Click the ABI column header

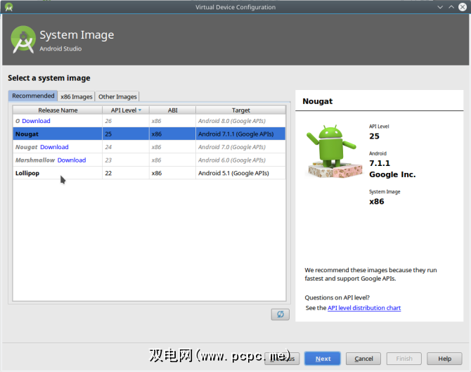[x=172, y=110]
